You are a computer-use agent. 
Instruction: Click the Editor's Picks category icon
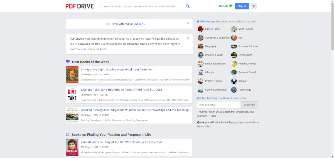point(200,29)
